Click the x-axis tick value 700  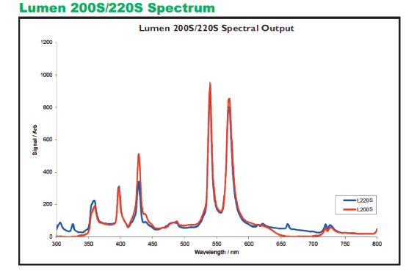[313, 244]
